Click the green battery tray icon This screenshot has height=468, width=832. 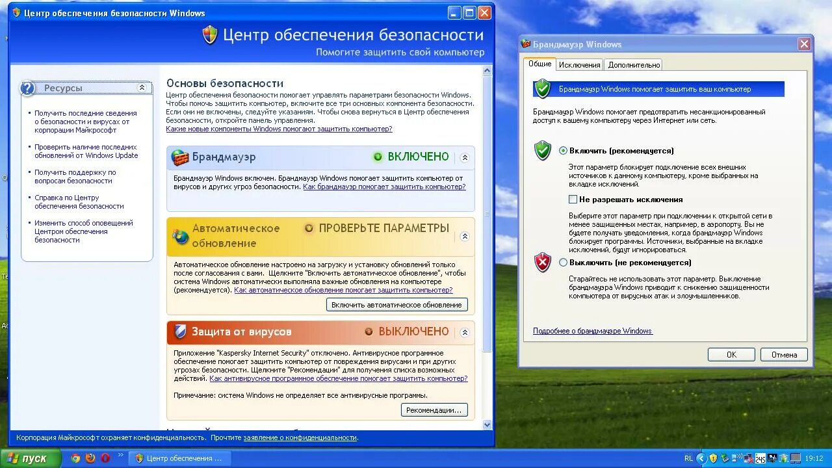tap(783, 458)
